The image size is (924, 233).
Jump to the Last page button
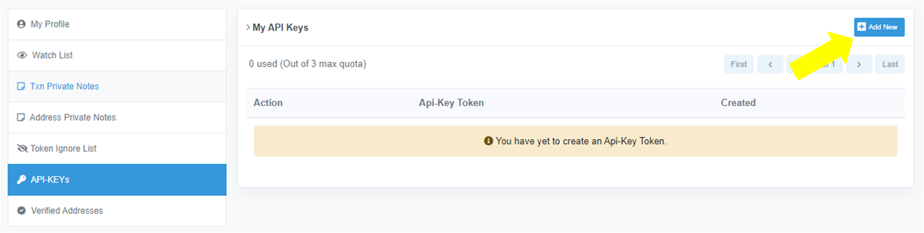pyautogui.click(x=890, y=64)
